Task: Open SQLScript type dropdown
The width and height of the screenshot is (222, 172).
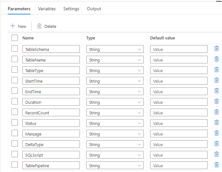Action: (x=115, y=155)
